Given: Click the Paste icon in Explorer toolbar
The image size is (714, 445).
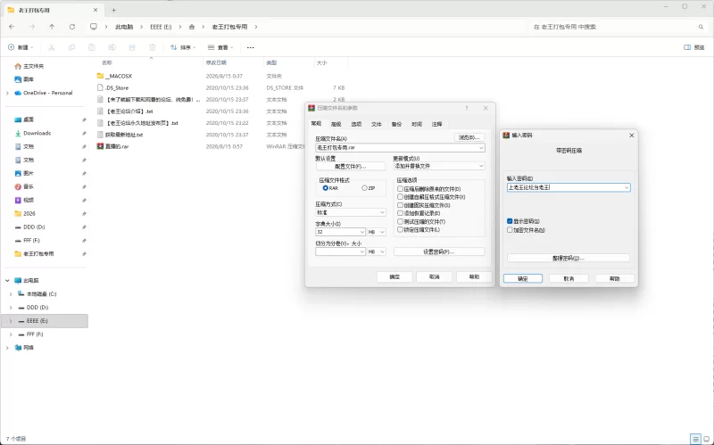Looking at the screenshot, I should click(92, 47).
